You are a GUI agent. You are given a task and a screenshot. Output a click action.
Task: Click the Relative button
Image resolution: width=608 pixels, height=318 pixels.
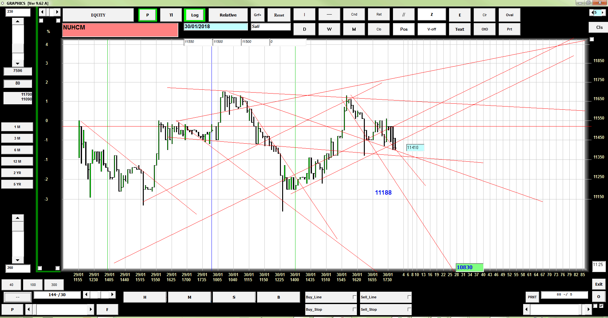tap(228, 15)
